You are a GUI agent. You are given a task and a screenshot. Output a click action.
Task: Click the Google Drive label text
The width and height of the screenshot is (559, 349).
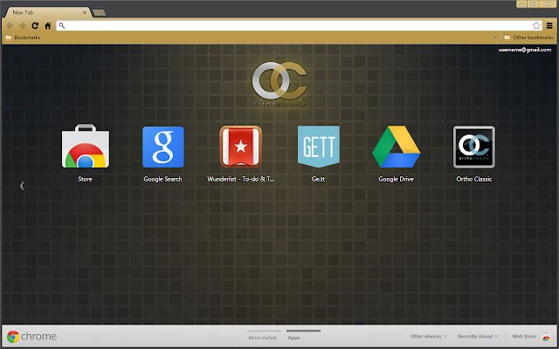coord(396,179)
